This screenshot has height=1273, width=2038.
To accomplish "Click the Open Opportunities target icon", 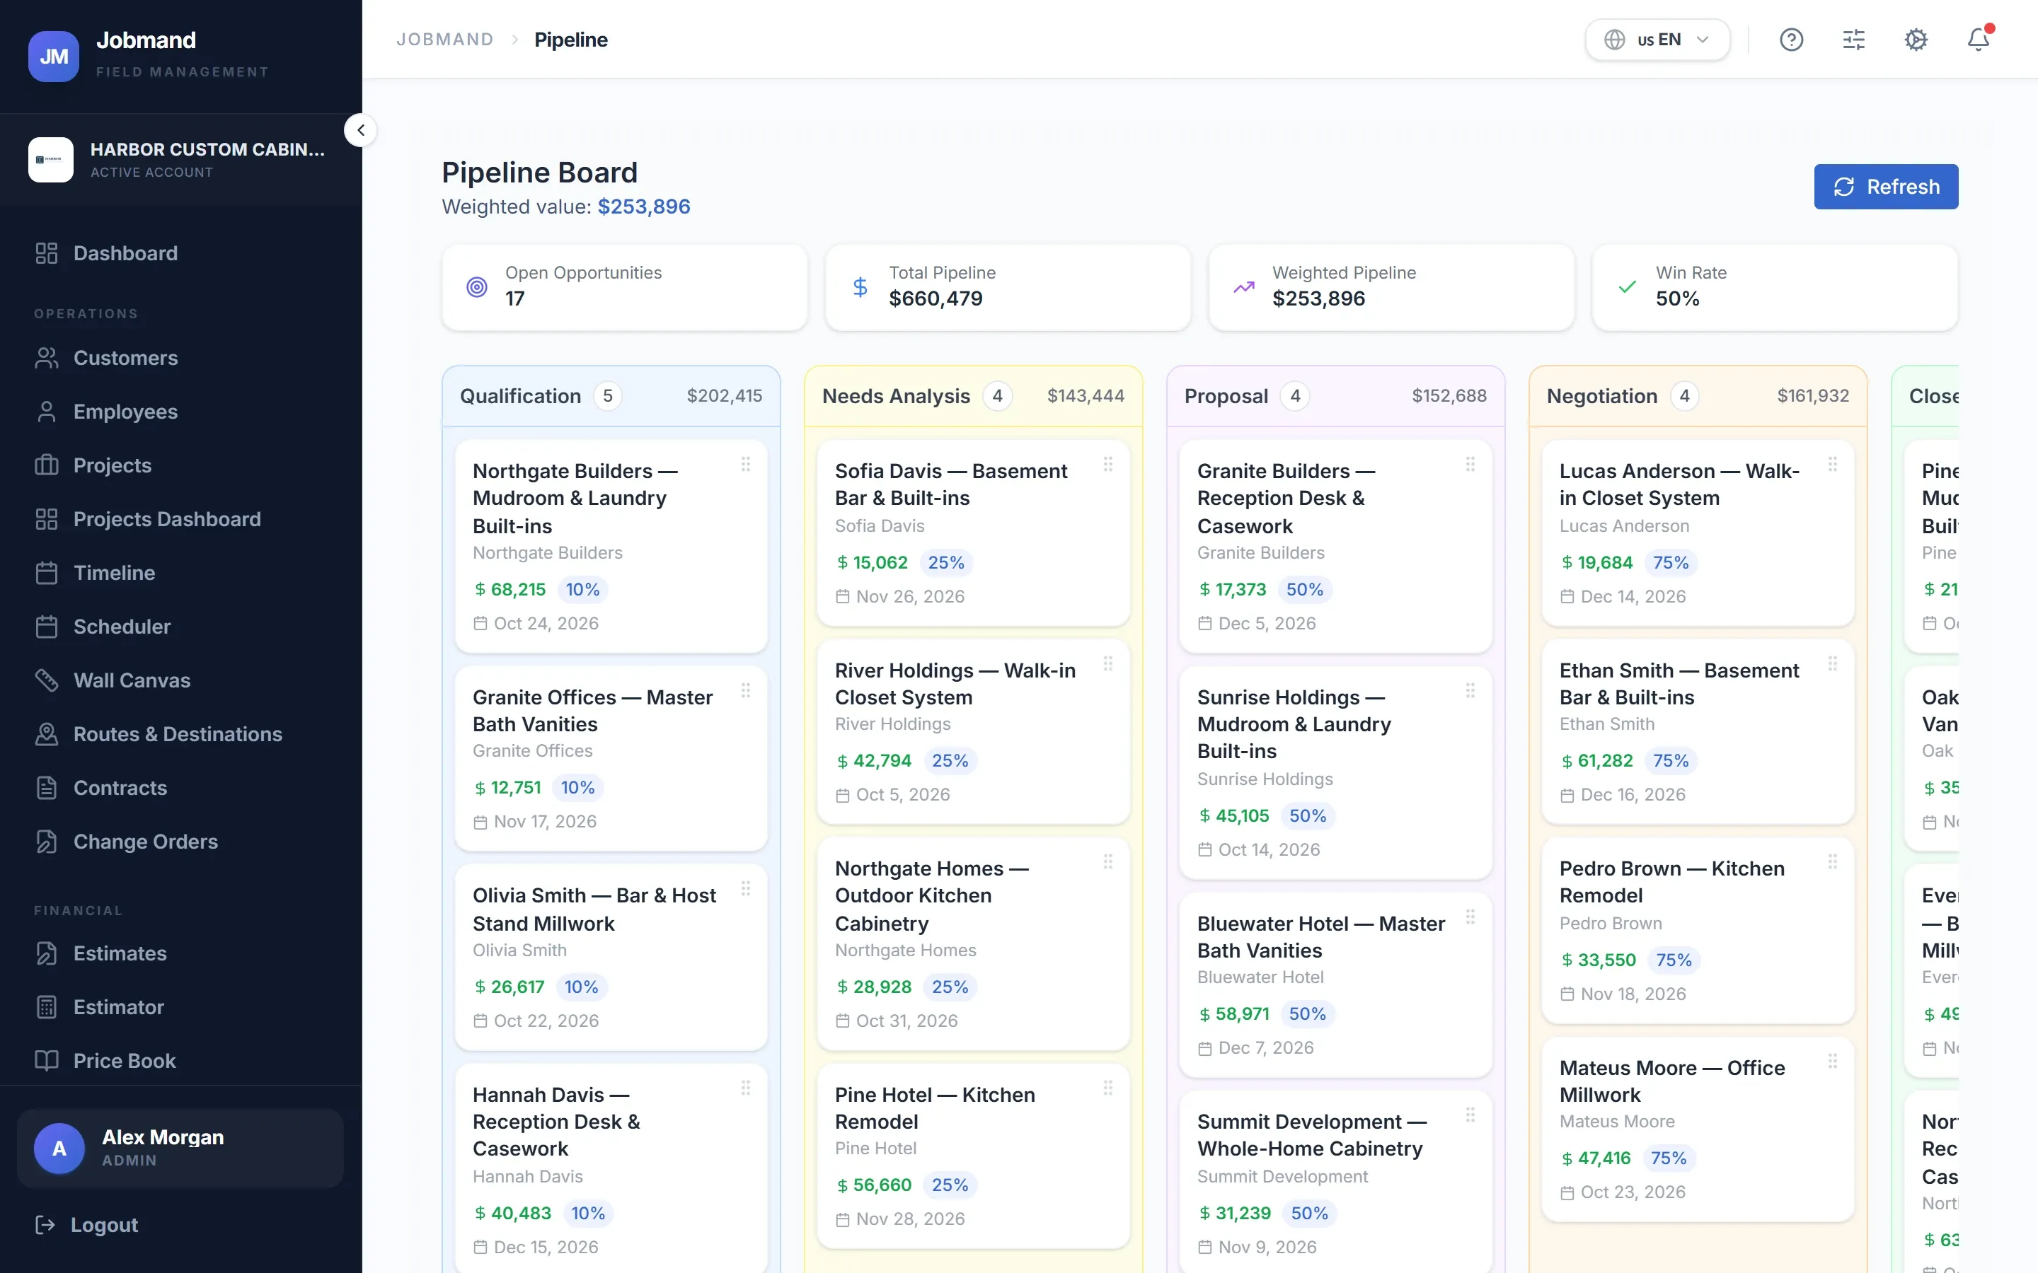I will (477, 287).
